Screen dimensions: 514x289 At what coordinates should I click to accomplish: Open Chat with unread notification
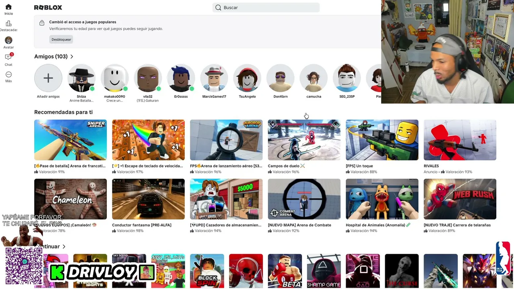[x=8, y=59]
